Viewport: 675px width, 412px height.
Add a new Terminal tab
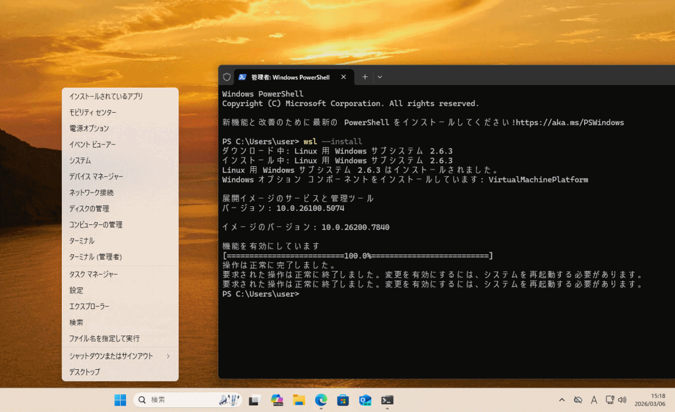pos(365,77)
